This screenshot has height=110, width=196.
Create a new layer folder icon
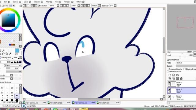(x=177, y=75)
